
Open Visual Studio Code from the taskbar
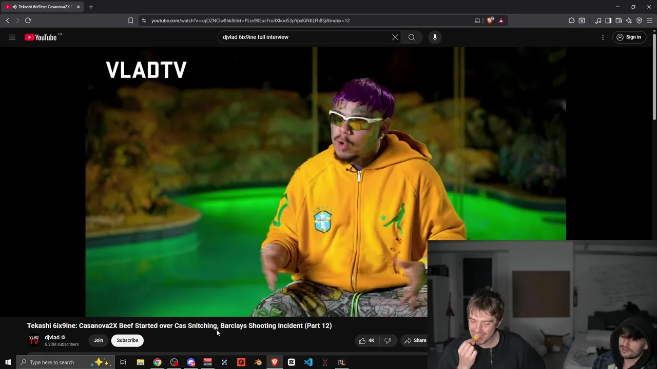308,362
